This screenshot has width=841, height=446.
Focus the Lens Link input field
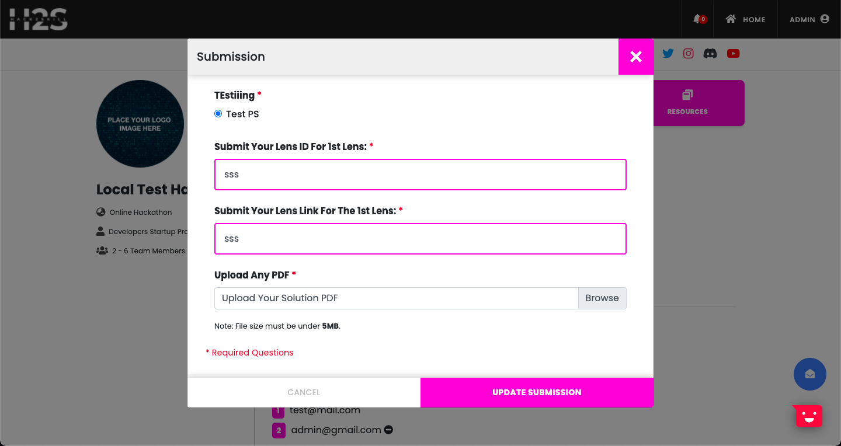(420, 239)
